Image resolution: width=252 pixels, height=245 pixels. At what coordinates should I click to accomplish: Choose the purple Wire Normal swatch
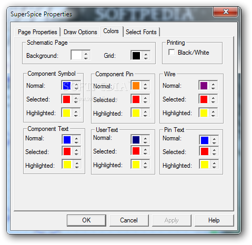click(x=204, y=86)
